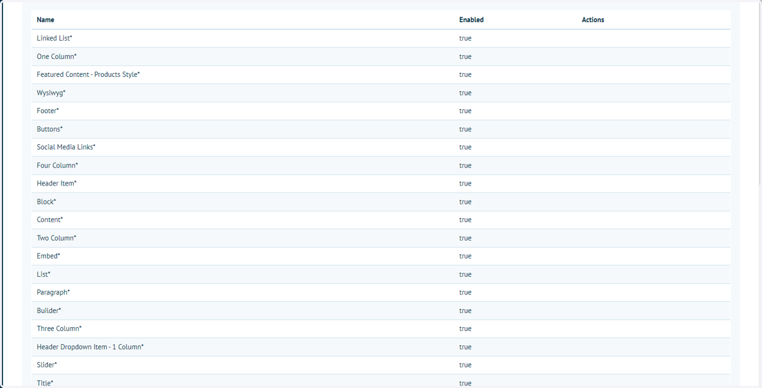Click the Enabled value for Wysiwyg*
Image resolution: width=762 pixels, height=388 pixels.
[465, 93]
